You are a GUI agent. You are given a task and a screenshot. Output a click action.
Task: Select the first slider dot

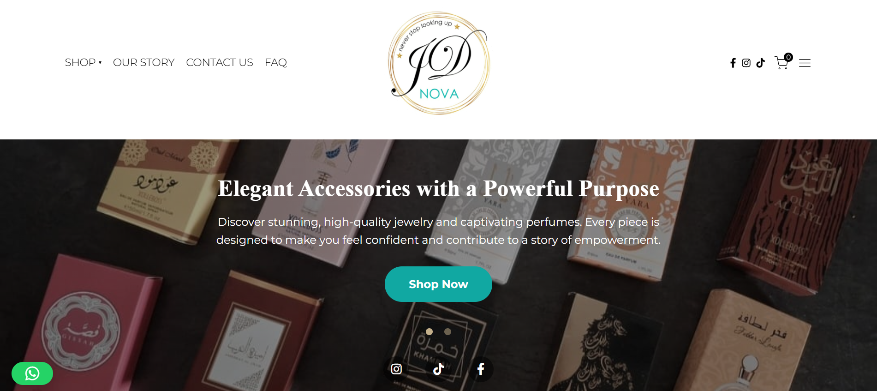pyautogui.click(x=429, y=331)
